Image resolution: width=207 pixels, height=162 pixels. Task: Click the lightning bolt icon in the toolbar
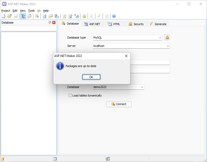pos(99,16)
